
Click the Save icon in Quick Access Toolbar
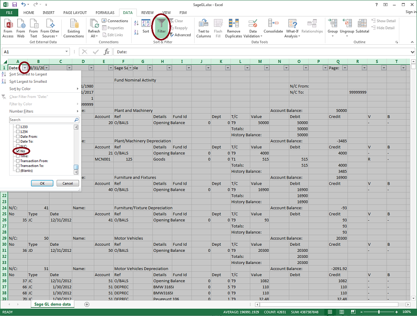(14, 4)
